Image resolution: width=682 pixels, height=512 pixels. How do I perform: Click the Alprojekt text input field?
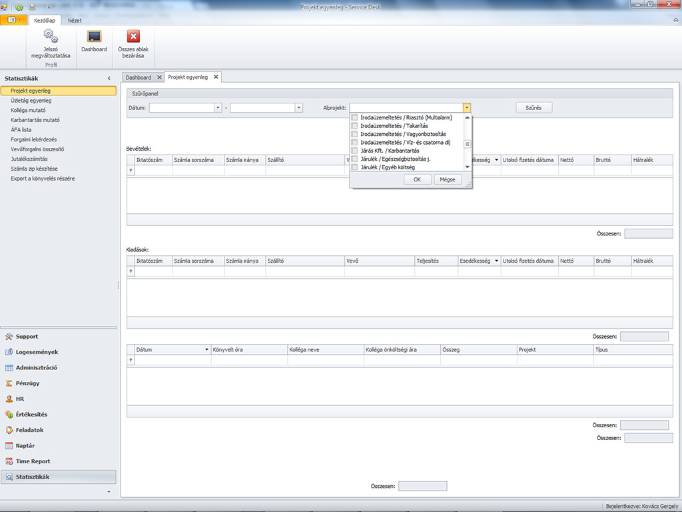pyautogui.click(x=406, y=107)
